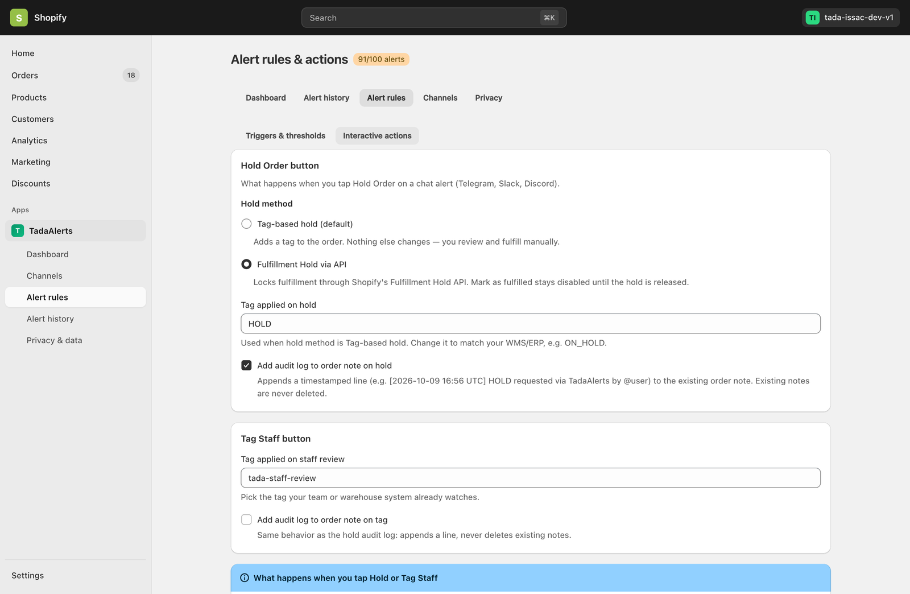Switch to the Alert history tab
The width and height of the screenshot is (910, 594).
tap(326, 98)
